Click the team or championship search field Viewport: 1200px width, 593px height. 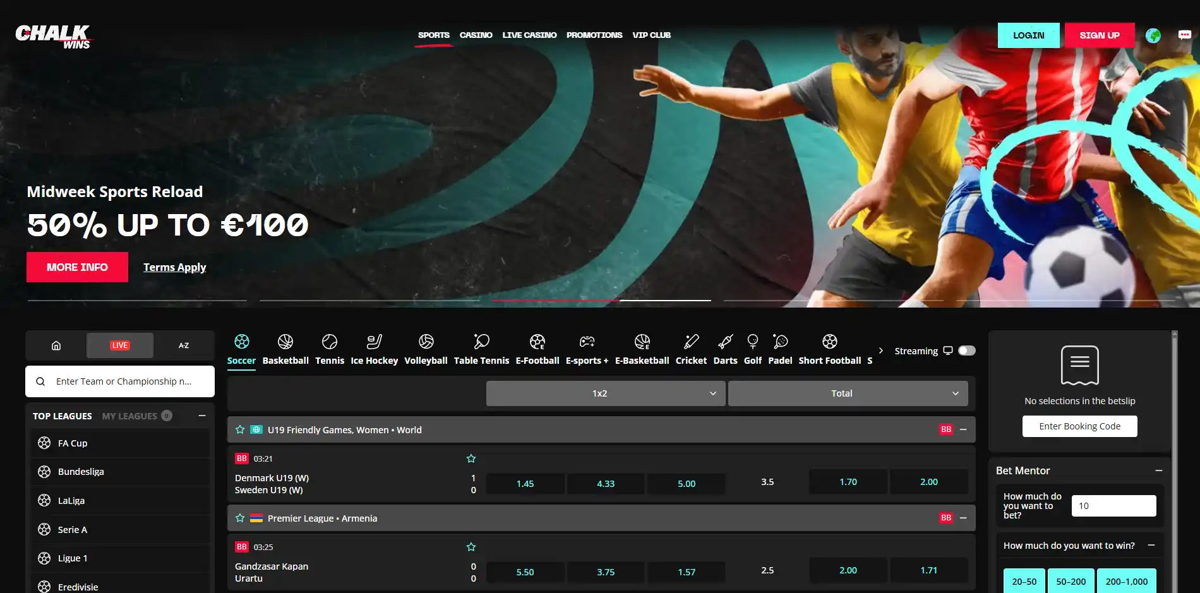120,381
